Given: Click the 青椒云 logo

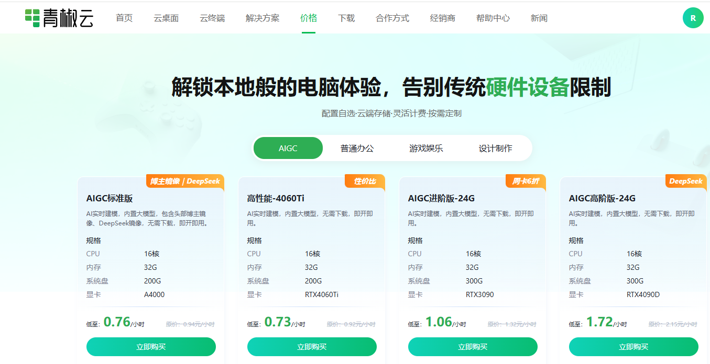Looking at the screenshot, I should click(x=59, y=18).
